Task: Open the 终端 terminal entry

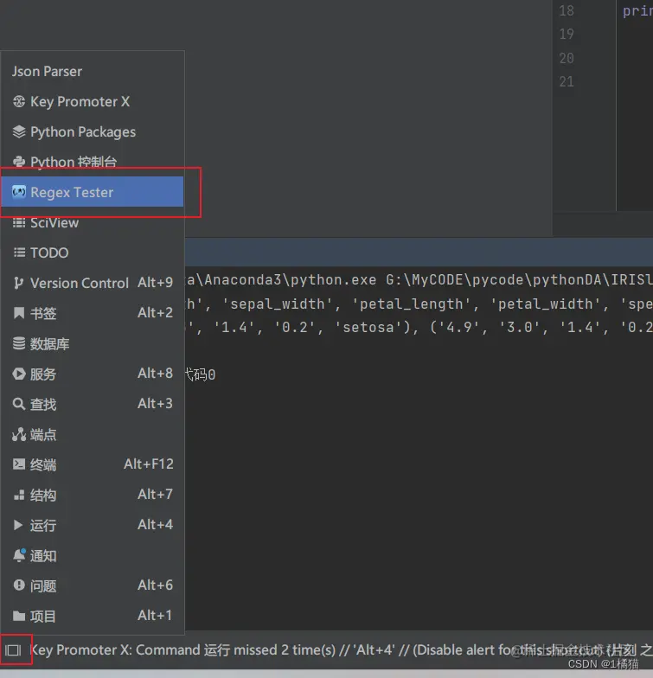Action: click(92, 465)
